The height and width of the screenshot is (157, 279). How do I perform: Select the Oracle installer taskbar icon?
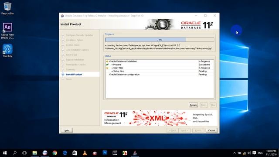135,153
